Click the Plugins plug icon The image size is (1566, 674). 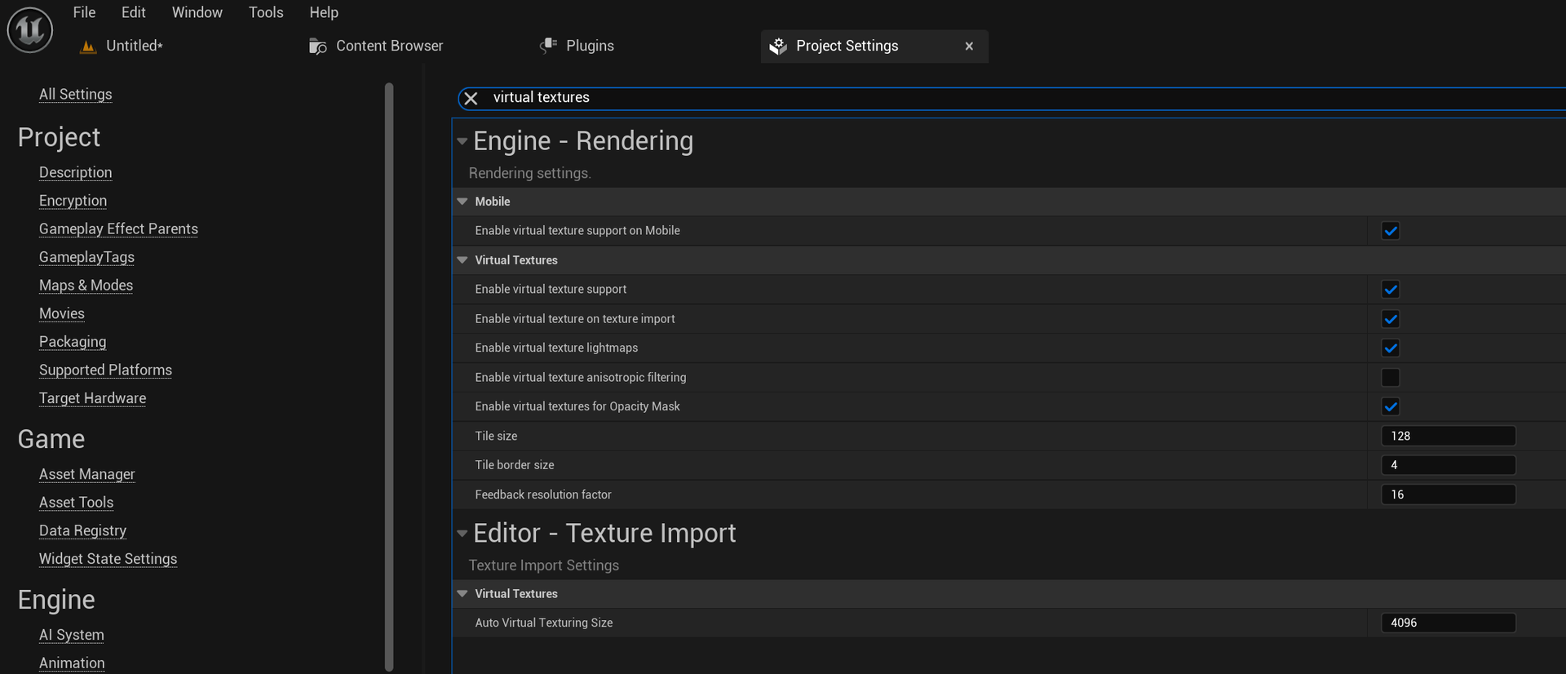(x=548, y=46)
